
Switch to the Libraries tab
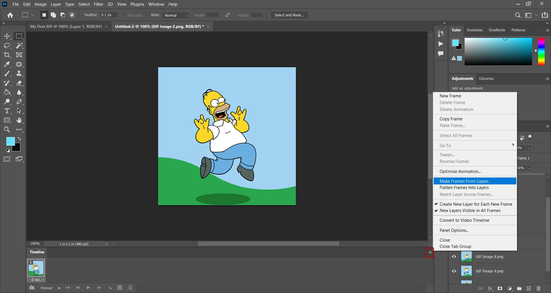tap(486, 78)
